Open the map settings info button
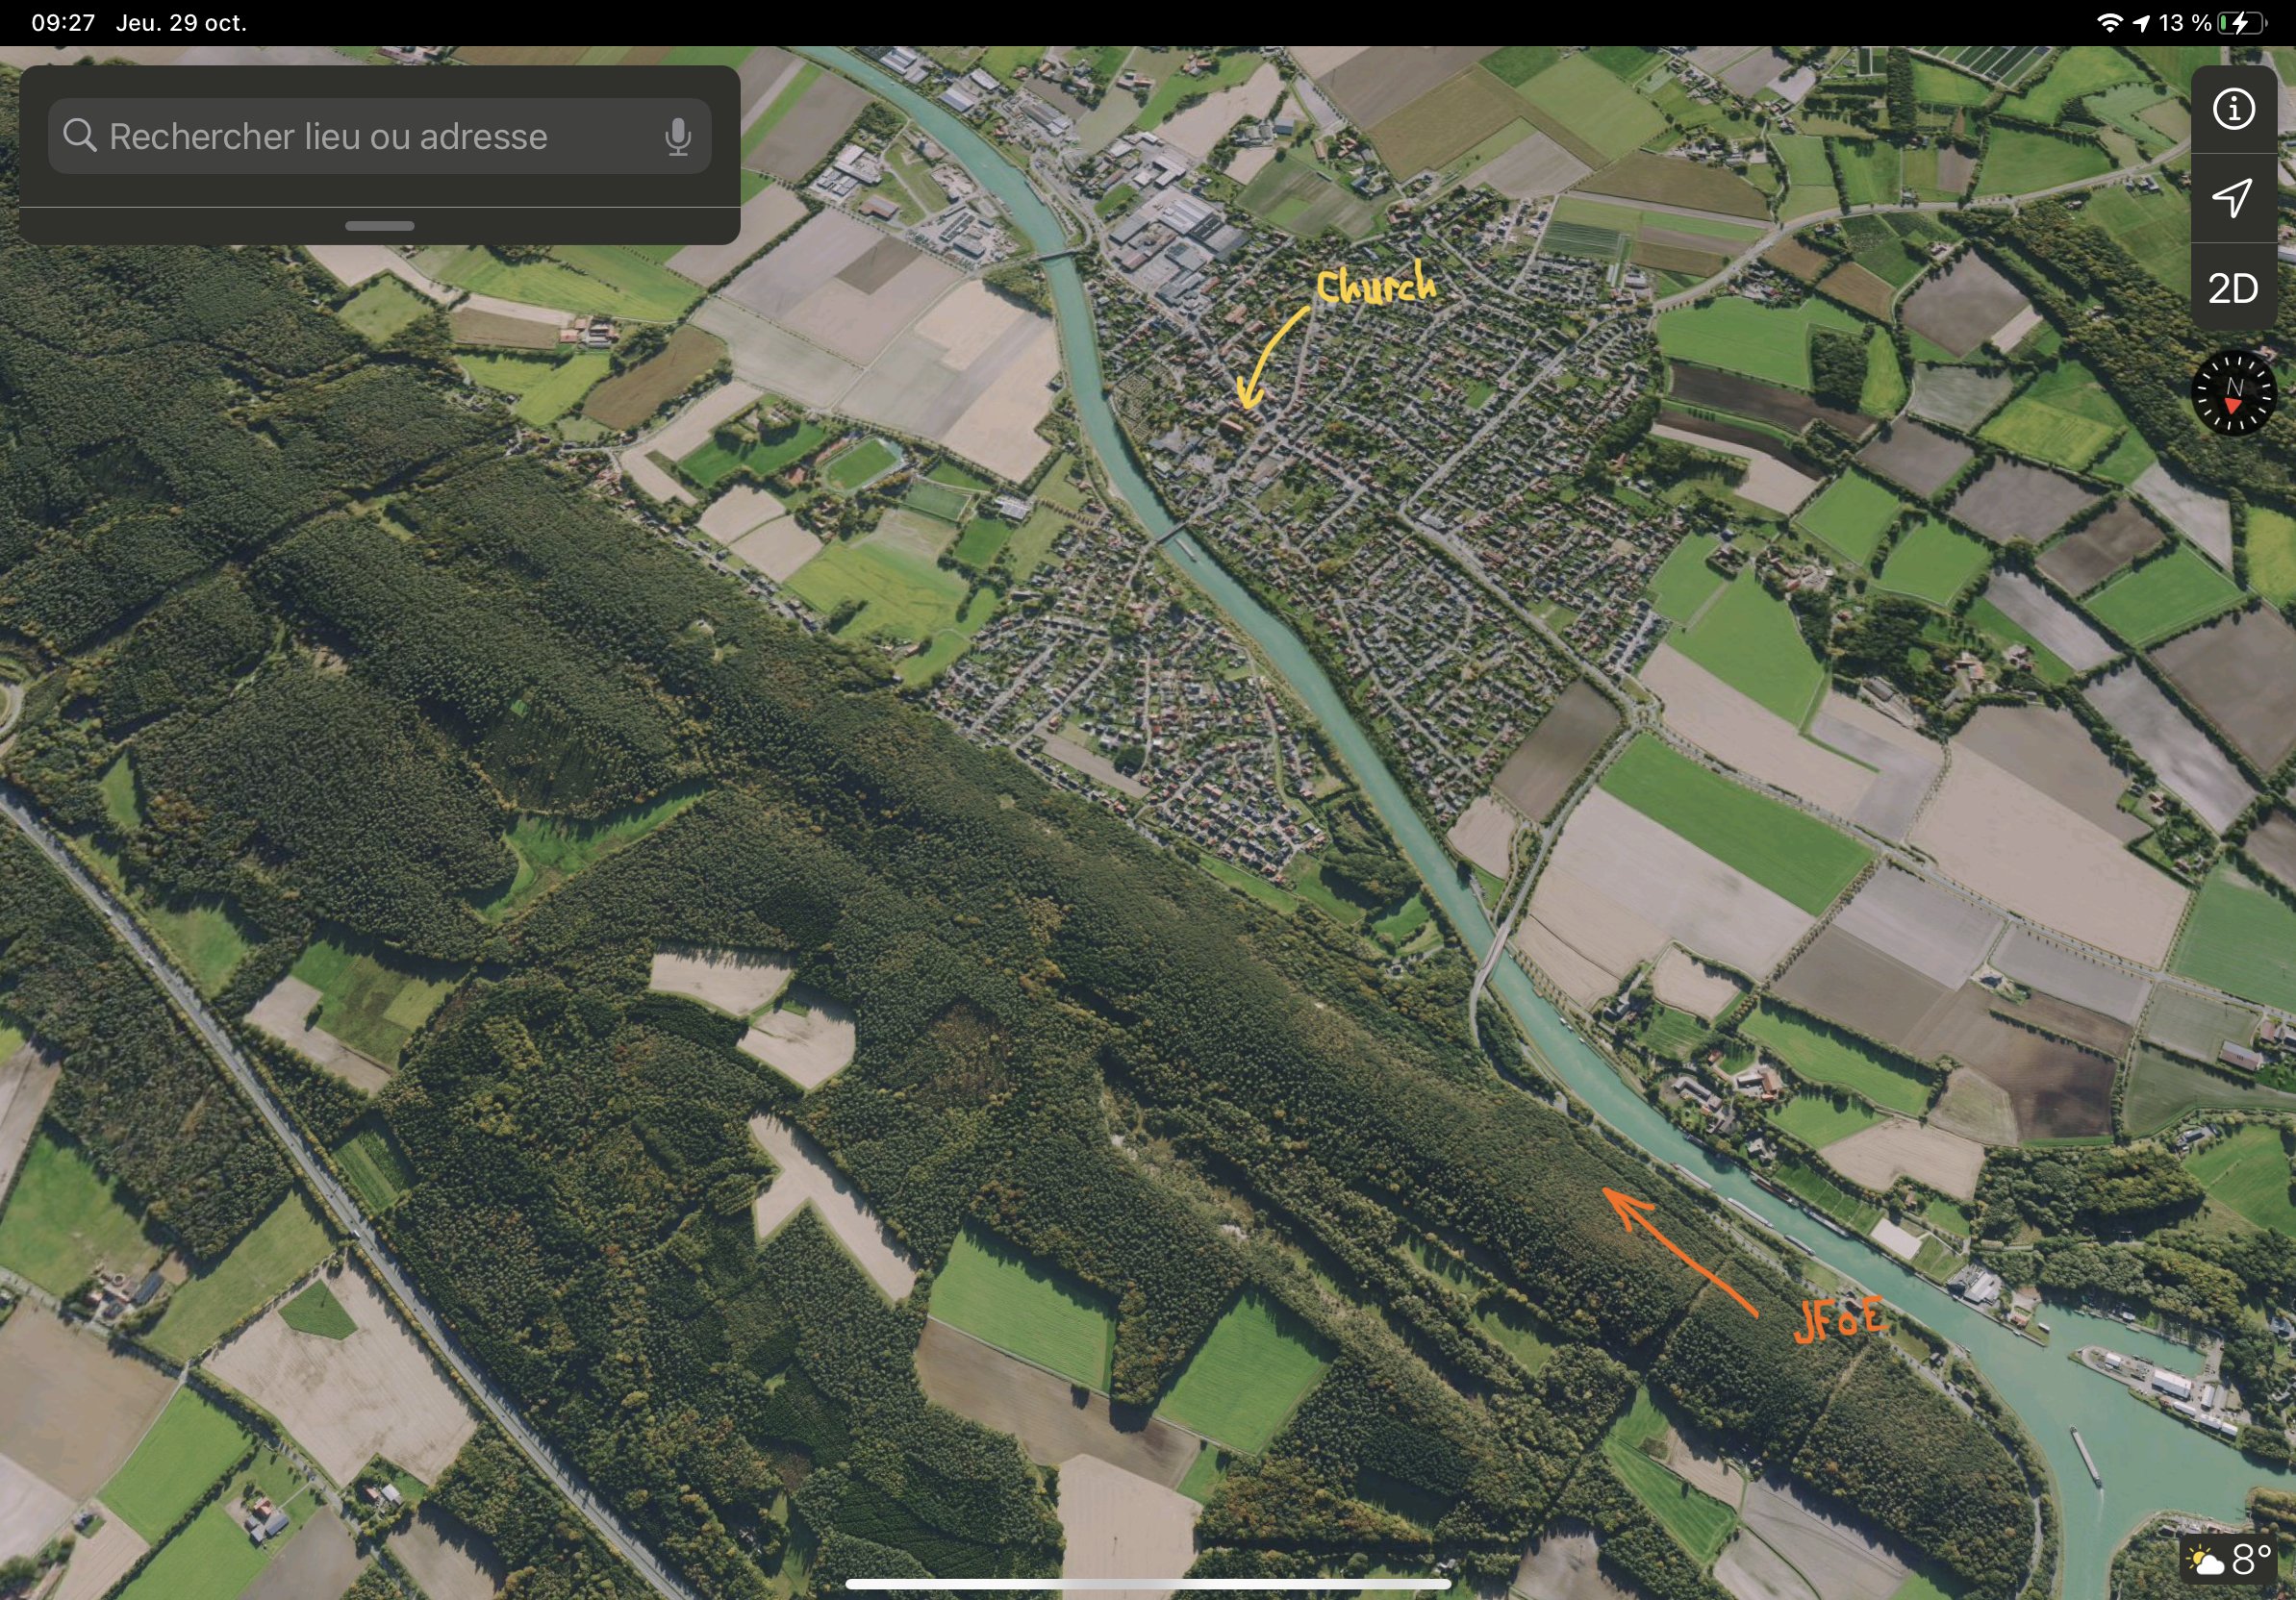This screenshot has height=1600, width=2296. pos(2233,109)
